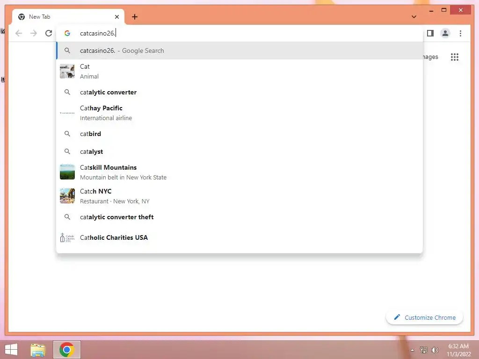479x359 pixels.
Task: Click Chrome icon in taskbar
Action: [67, 350]
